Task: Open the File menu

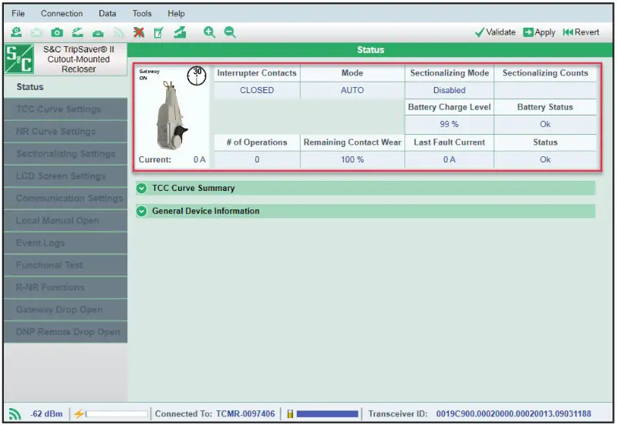Action: tap(18, 14)
